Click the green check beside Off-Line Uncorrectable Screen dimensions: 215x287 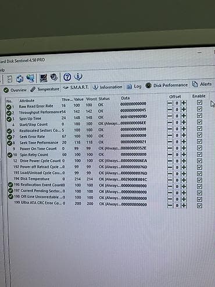click(x=10, y=196)
